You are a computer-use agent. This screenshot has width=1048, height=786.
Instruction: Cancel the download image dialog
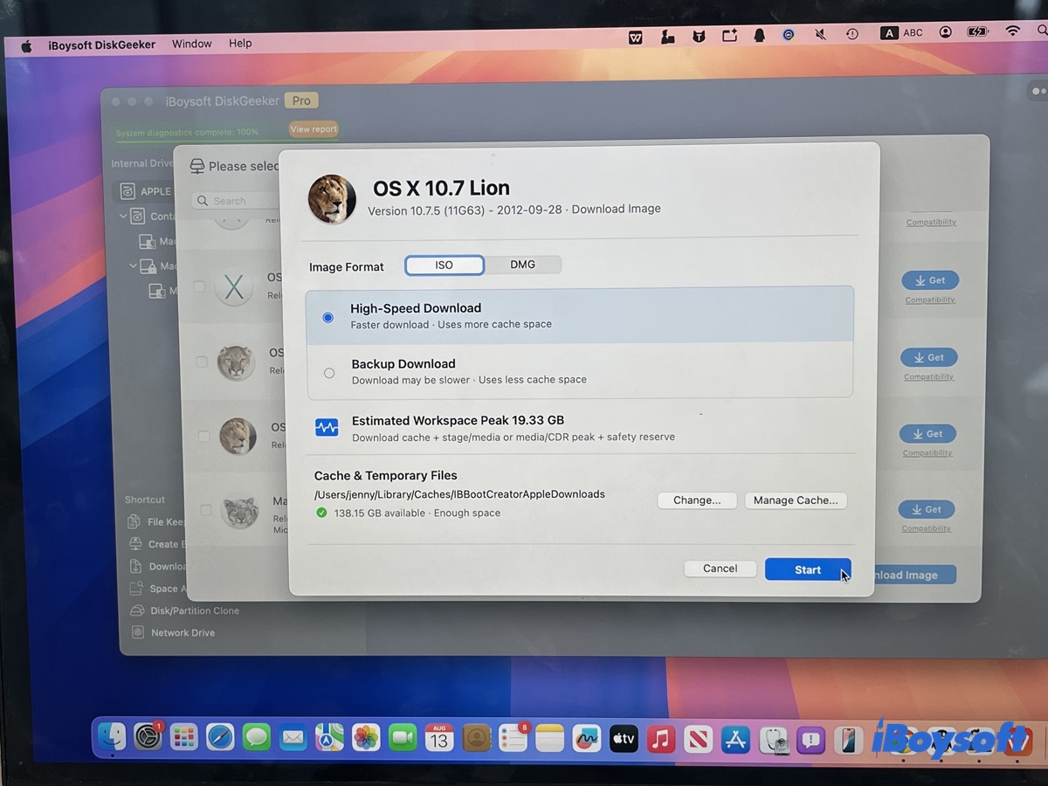click(720, 569)
